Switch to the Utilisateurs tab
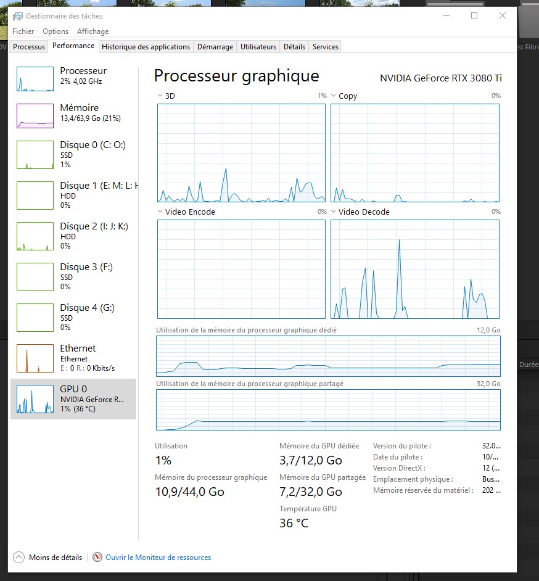Screen dimensions: 539x581 (258, 47)
